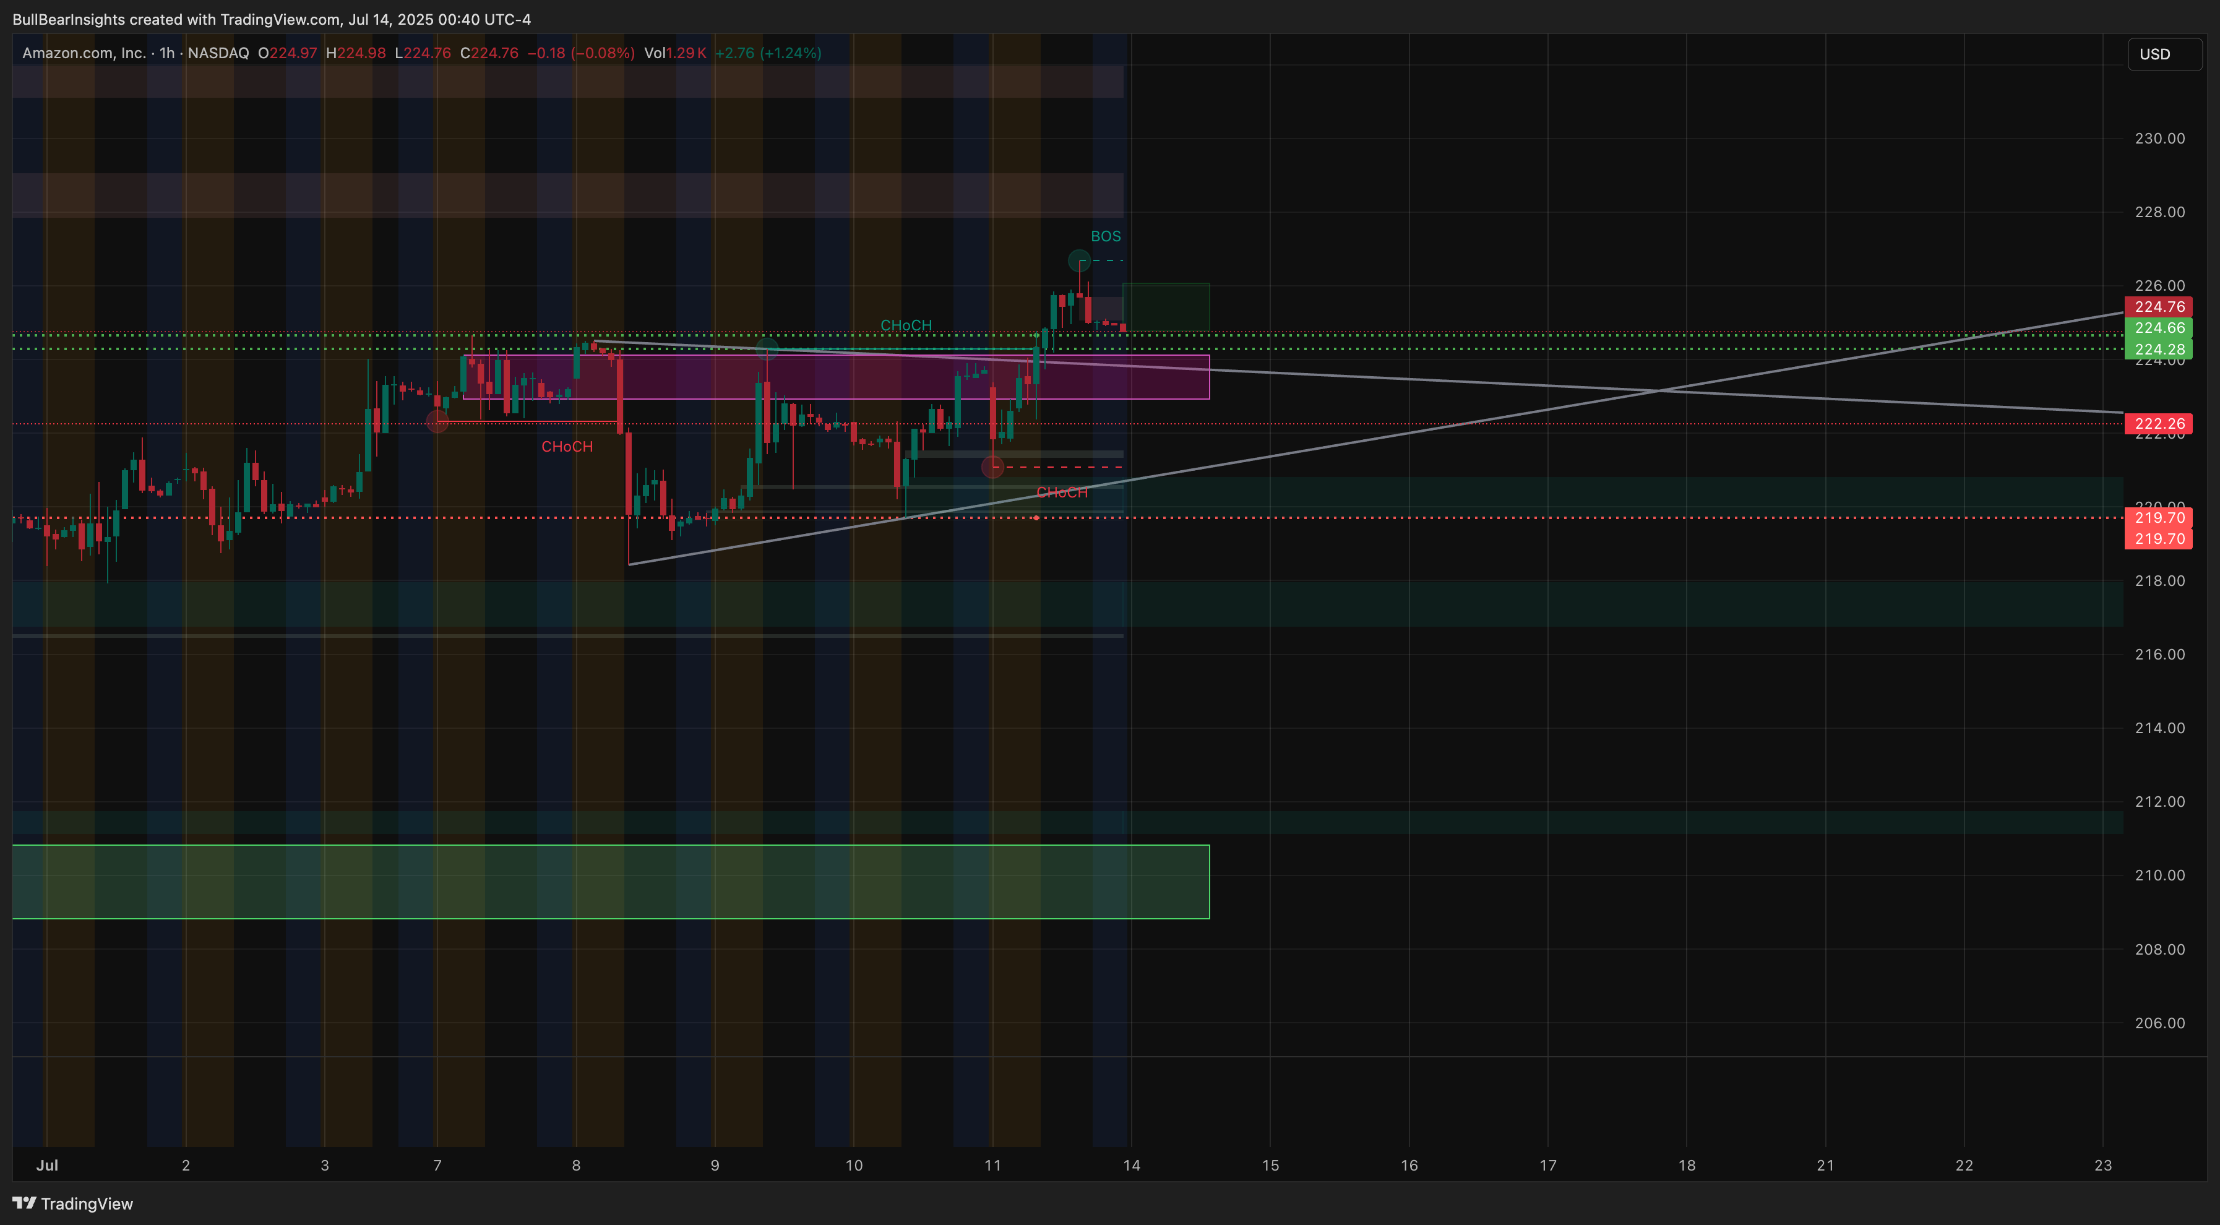2220x1225 pixels.
Task: Open the USD currency selector
Action: pyautogui.click(x=2164, y=53)
